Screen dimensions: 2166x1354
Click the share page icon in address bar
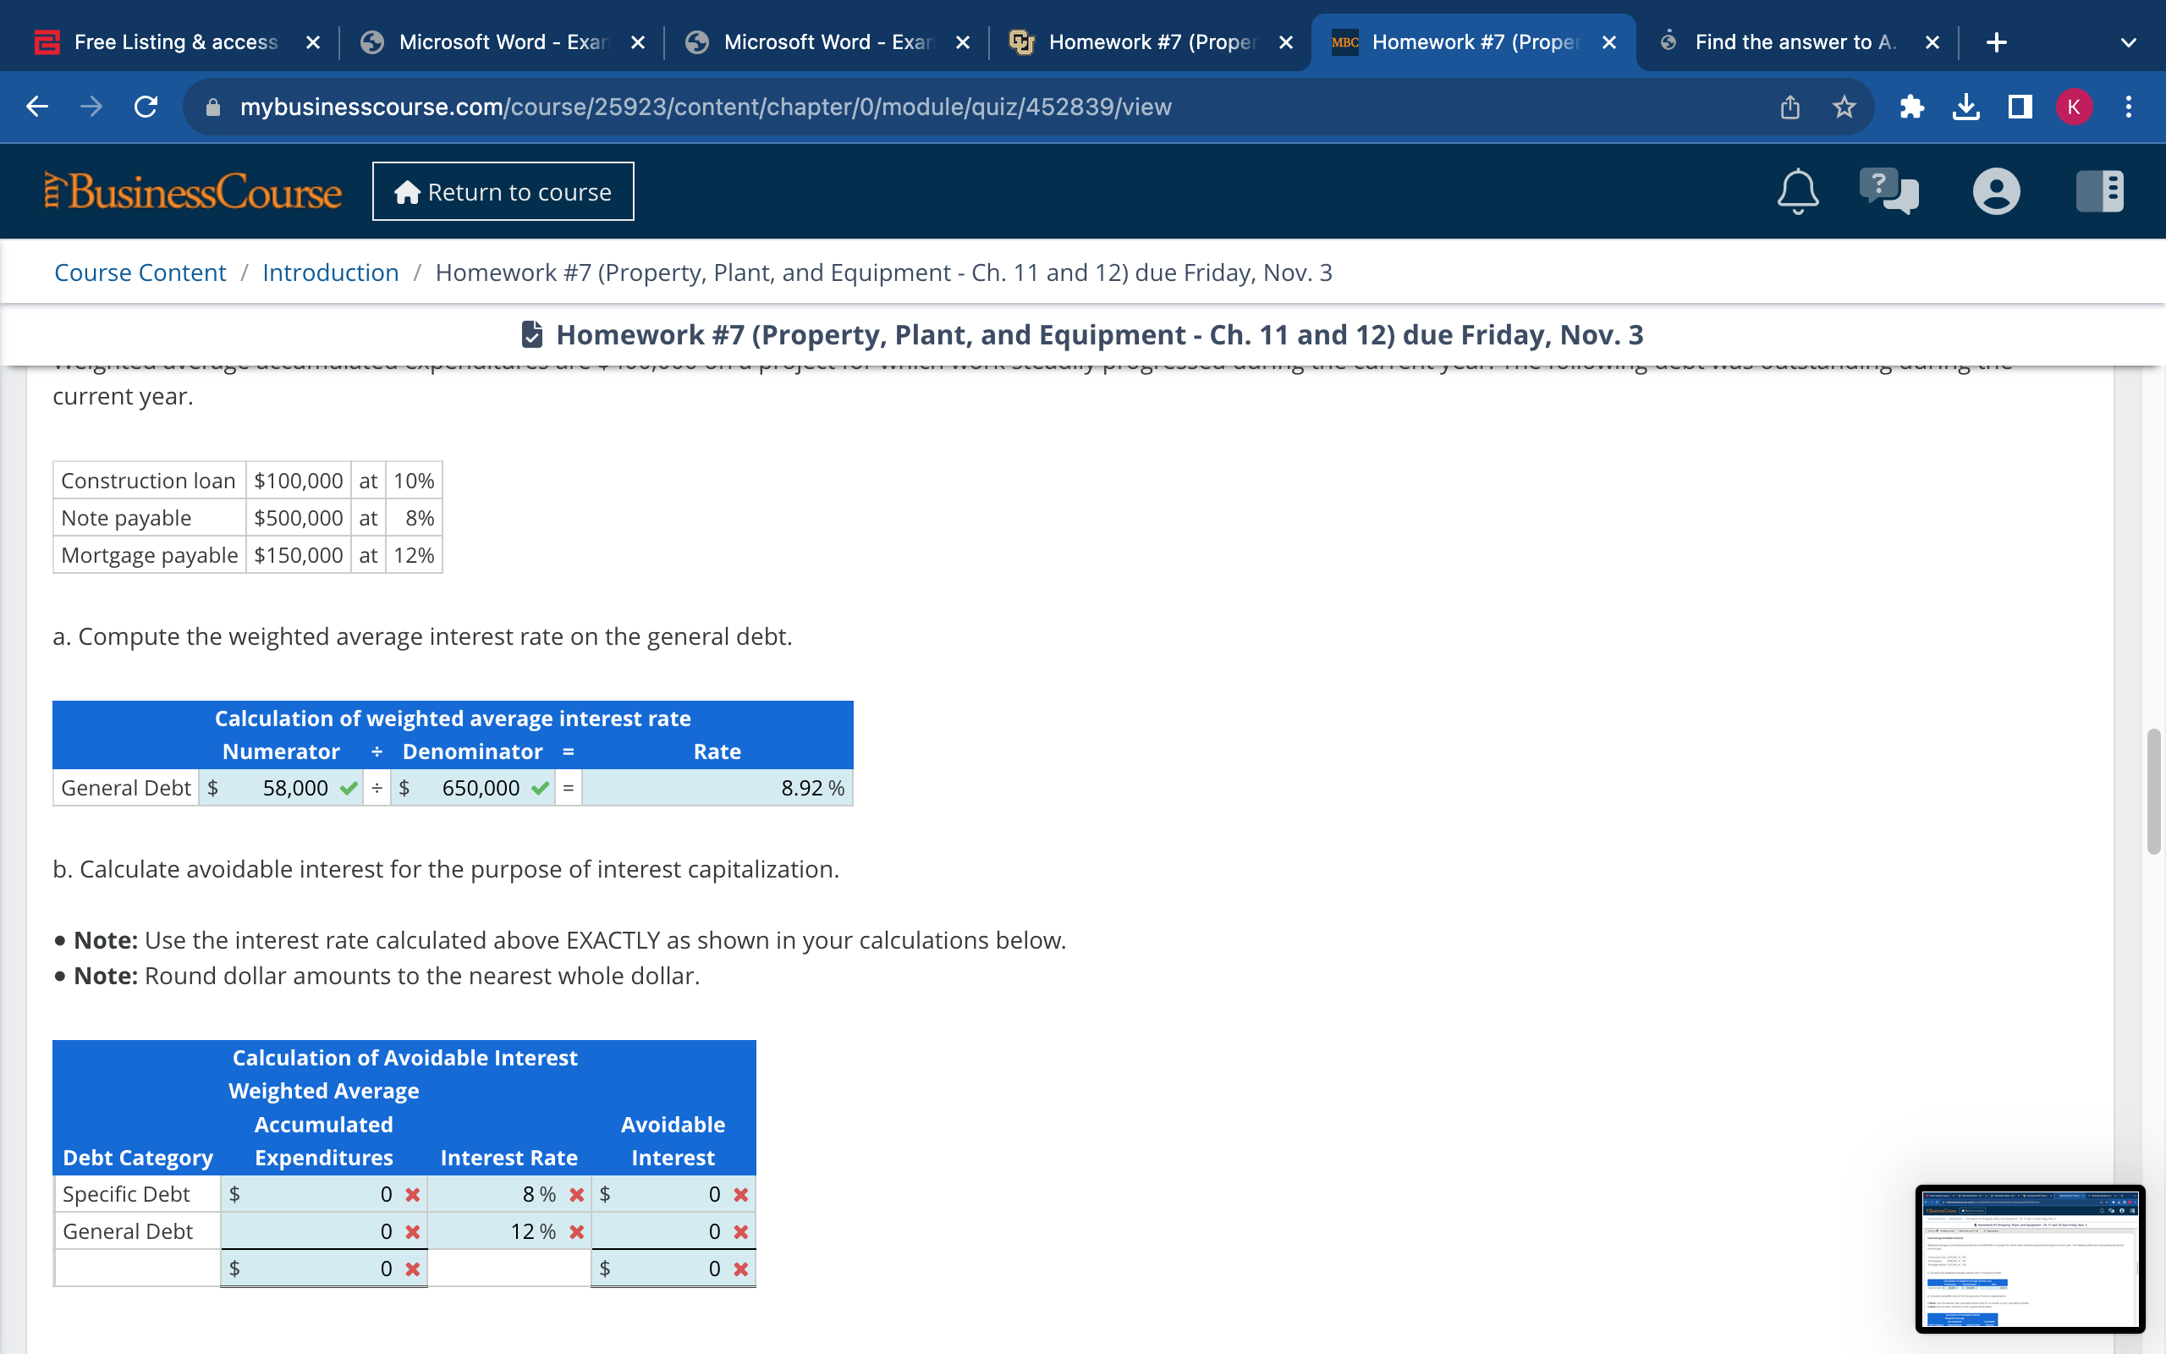click(1789, 107)
